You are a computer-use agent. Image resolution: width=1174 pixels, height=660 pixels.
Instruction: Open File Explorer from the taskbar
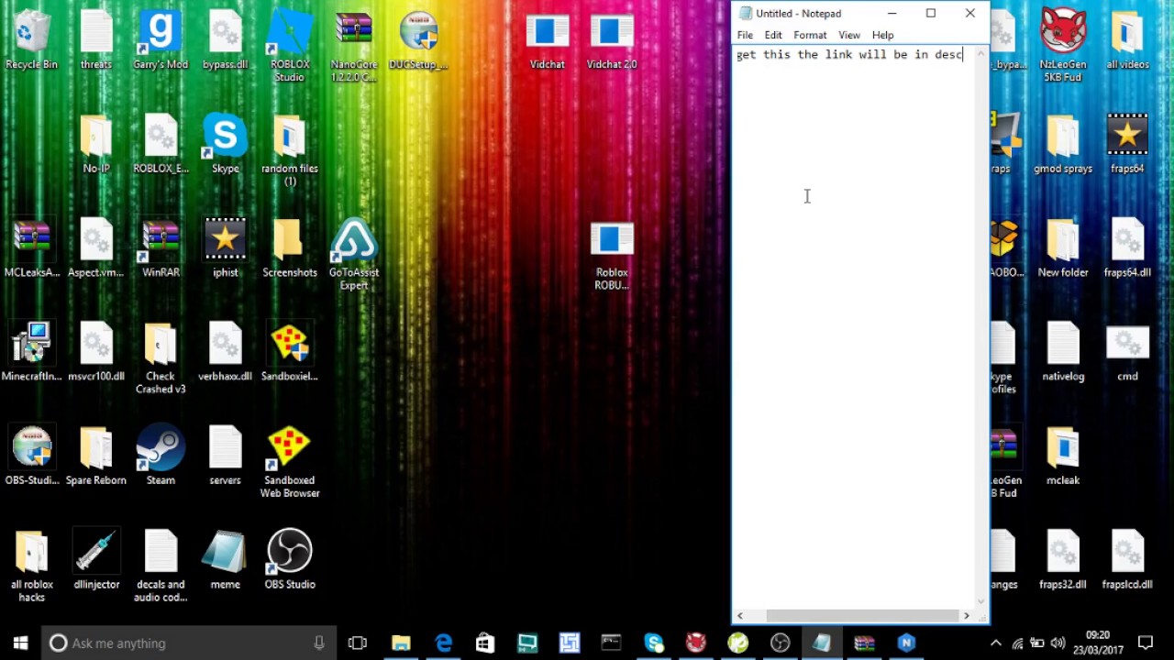click(x=401, y=643)
